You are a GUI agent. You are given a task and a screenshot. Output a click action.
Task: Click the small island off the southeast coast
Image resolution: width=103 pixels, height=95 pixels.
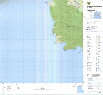tap(80, 52)
